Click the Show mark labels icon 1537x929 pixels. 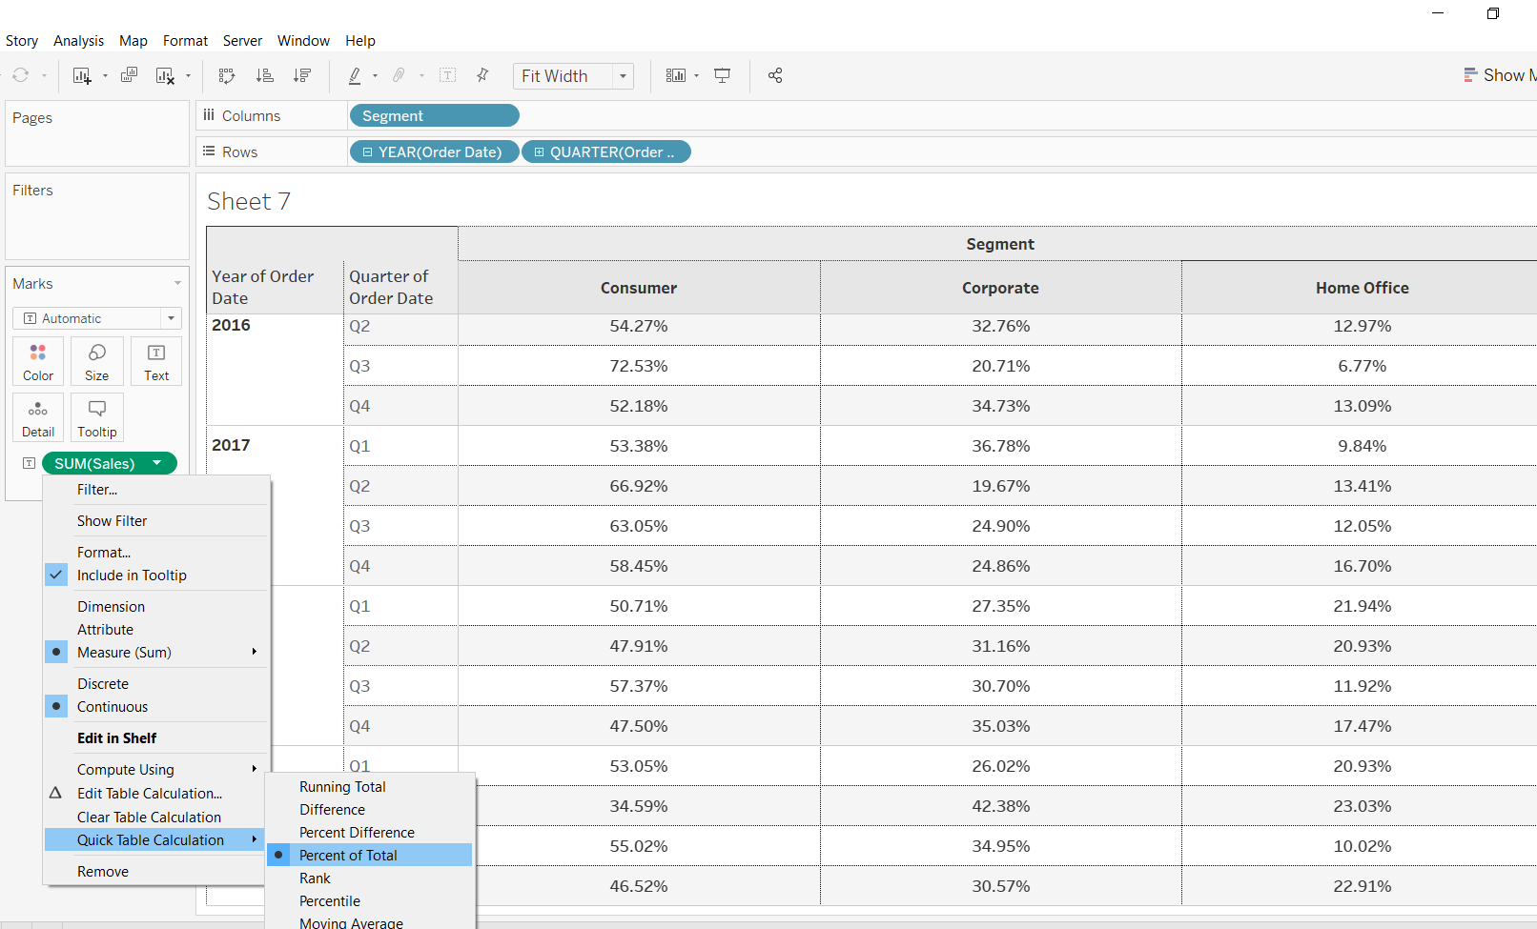point(447,75)
